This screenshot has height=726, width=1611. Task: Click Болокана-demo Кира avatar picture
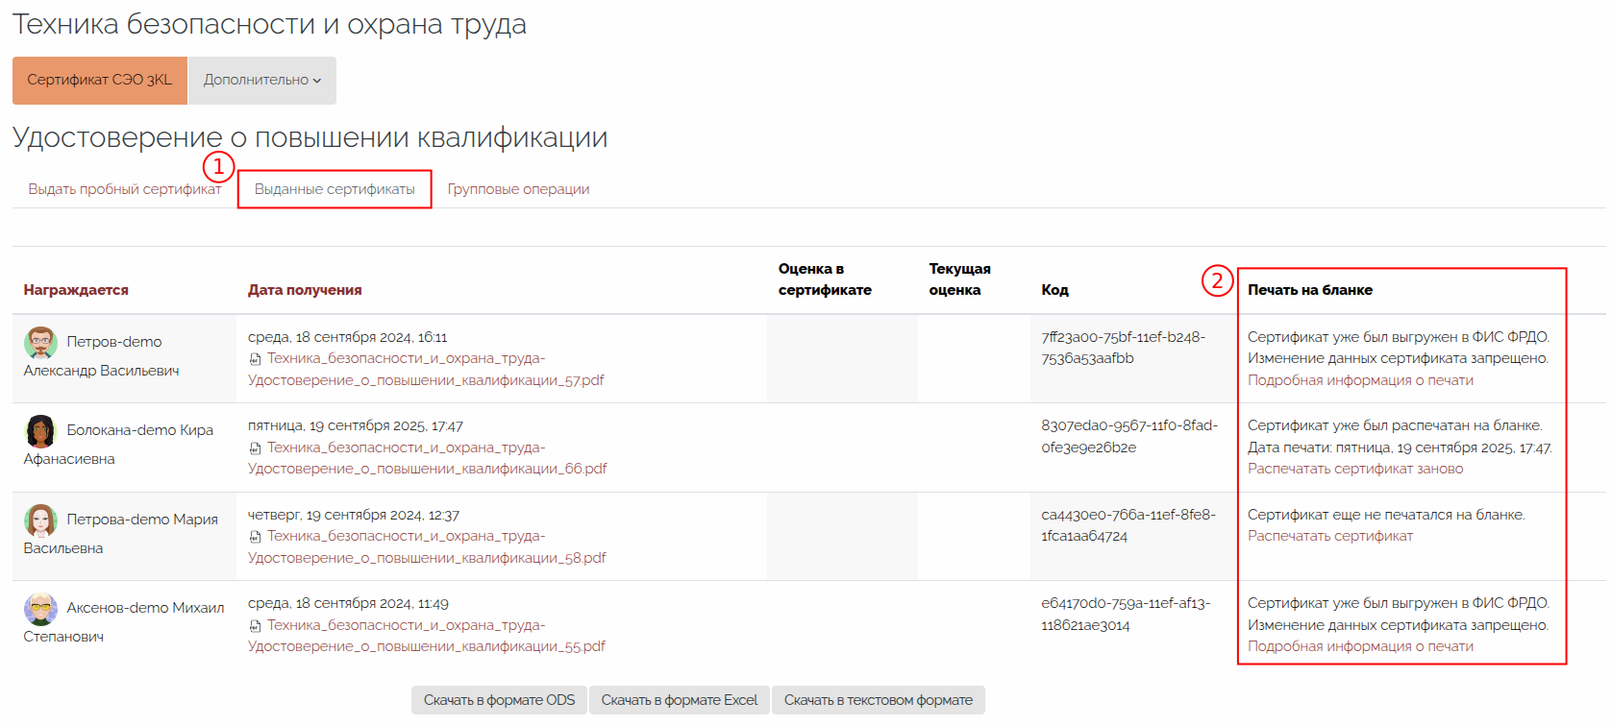tap(40, 431)
